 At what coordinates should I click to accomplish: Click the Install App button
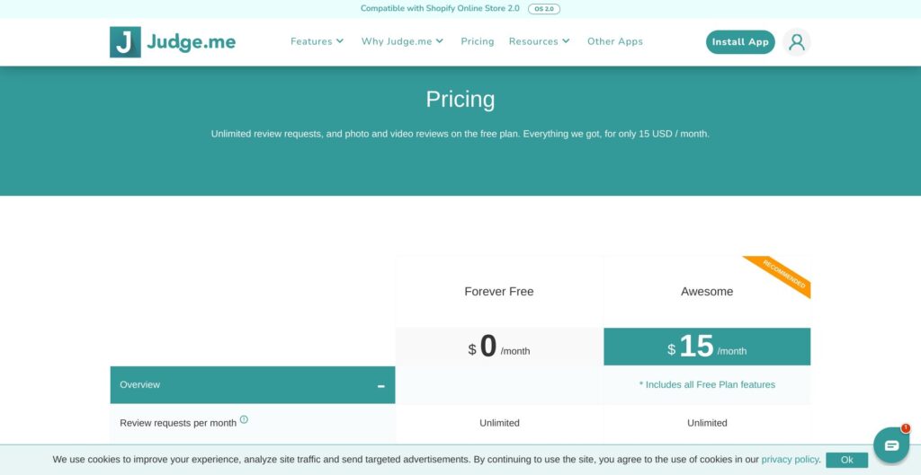click(x=740, y=42)
